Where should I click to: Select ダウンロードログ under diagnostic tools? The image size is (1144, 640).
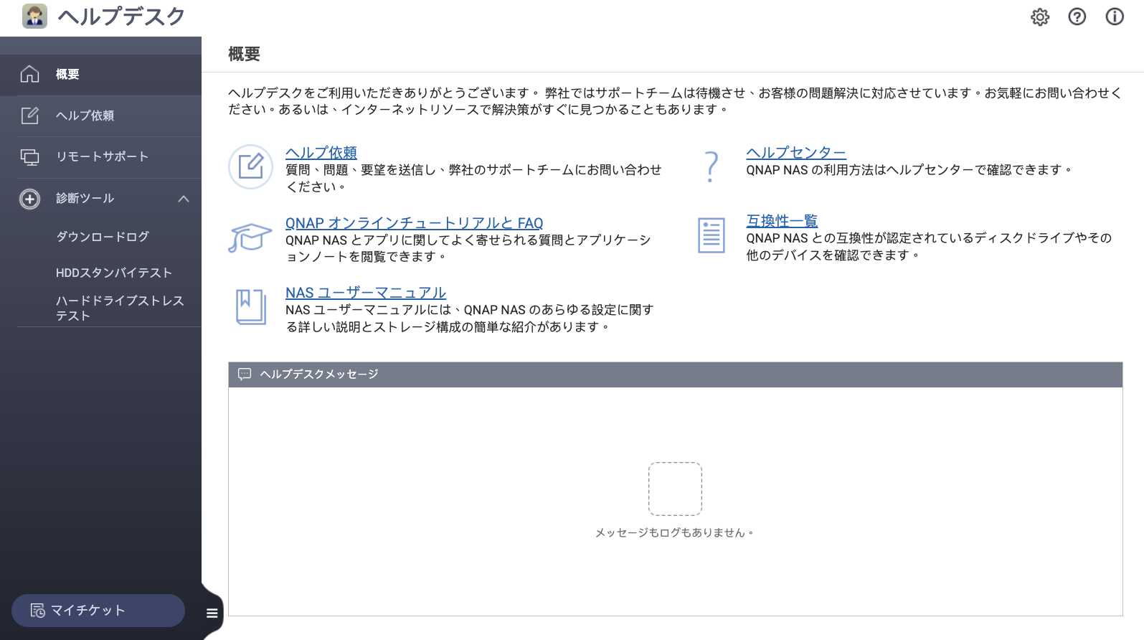[x=103, y=237]
